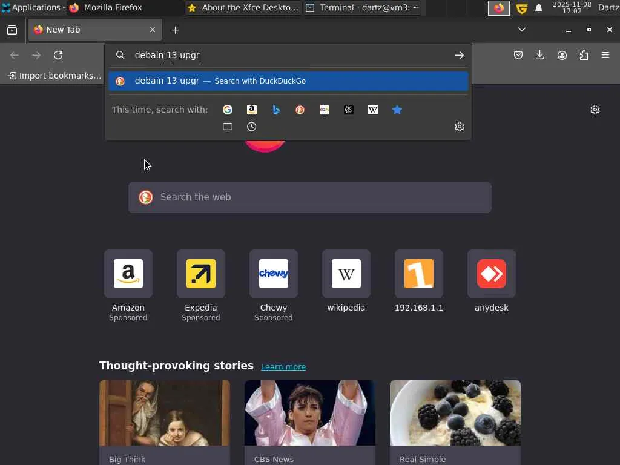Click Import bookmarks button
The height and width of the screenshot is (465, 620).
point(54,76)
